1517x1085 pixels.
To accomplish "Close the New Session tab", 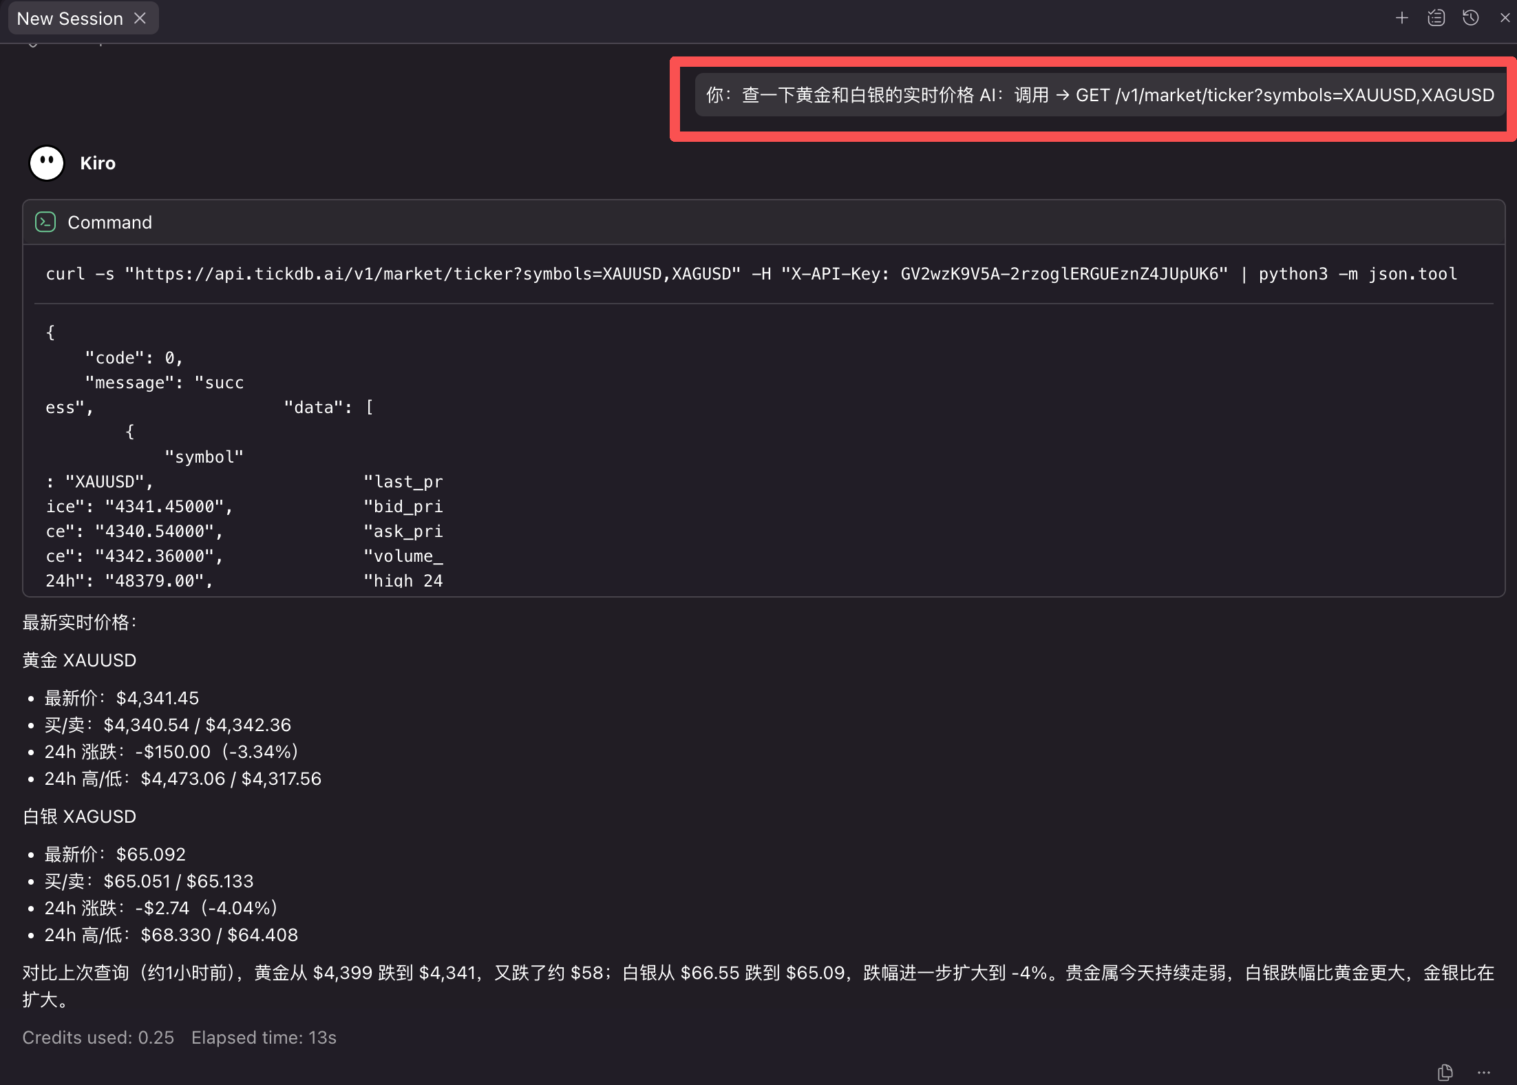I will pyautogui.click(x=140, y=18).
